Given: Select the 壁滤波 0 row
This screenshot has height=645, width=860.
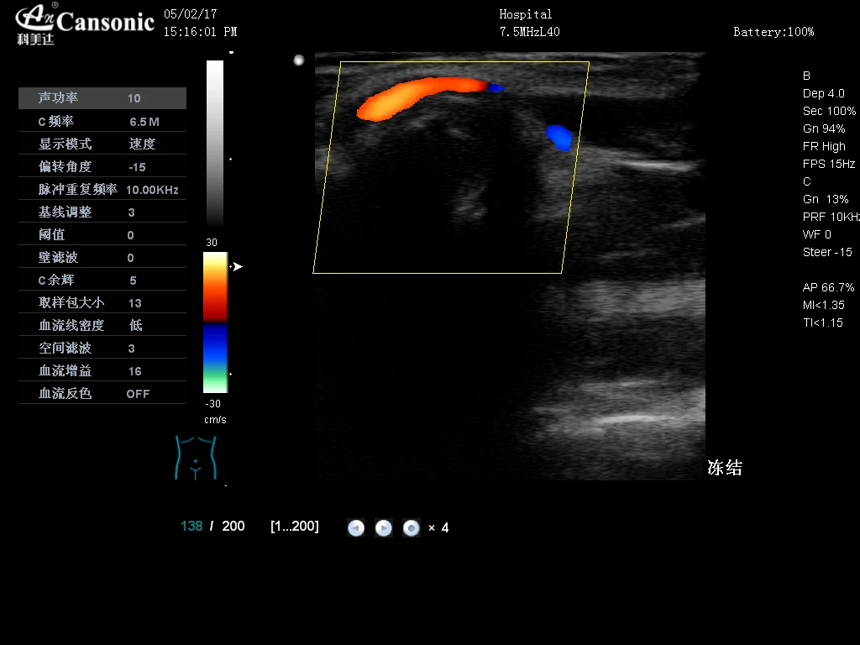Looking at the screenshot, I should pos(102,257).
